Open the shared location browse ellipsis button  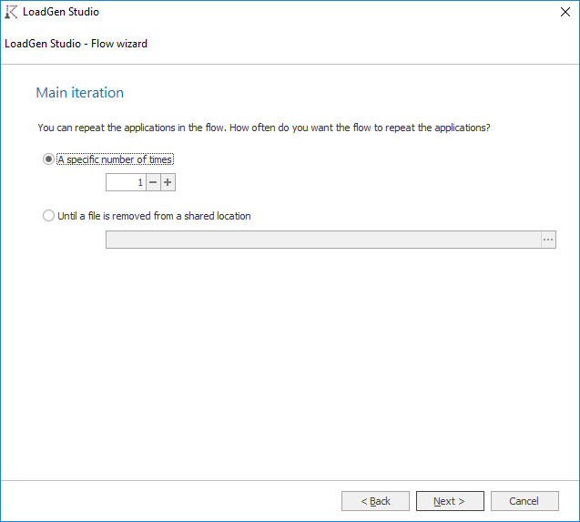[548, 240]
